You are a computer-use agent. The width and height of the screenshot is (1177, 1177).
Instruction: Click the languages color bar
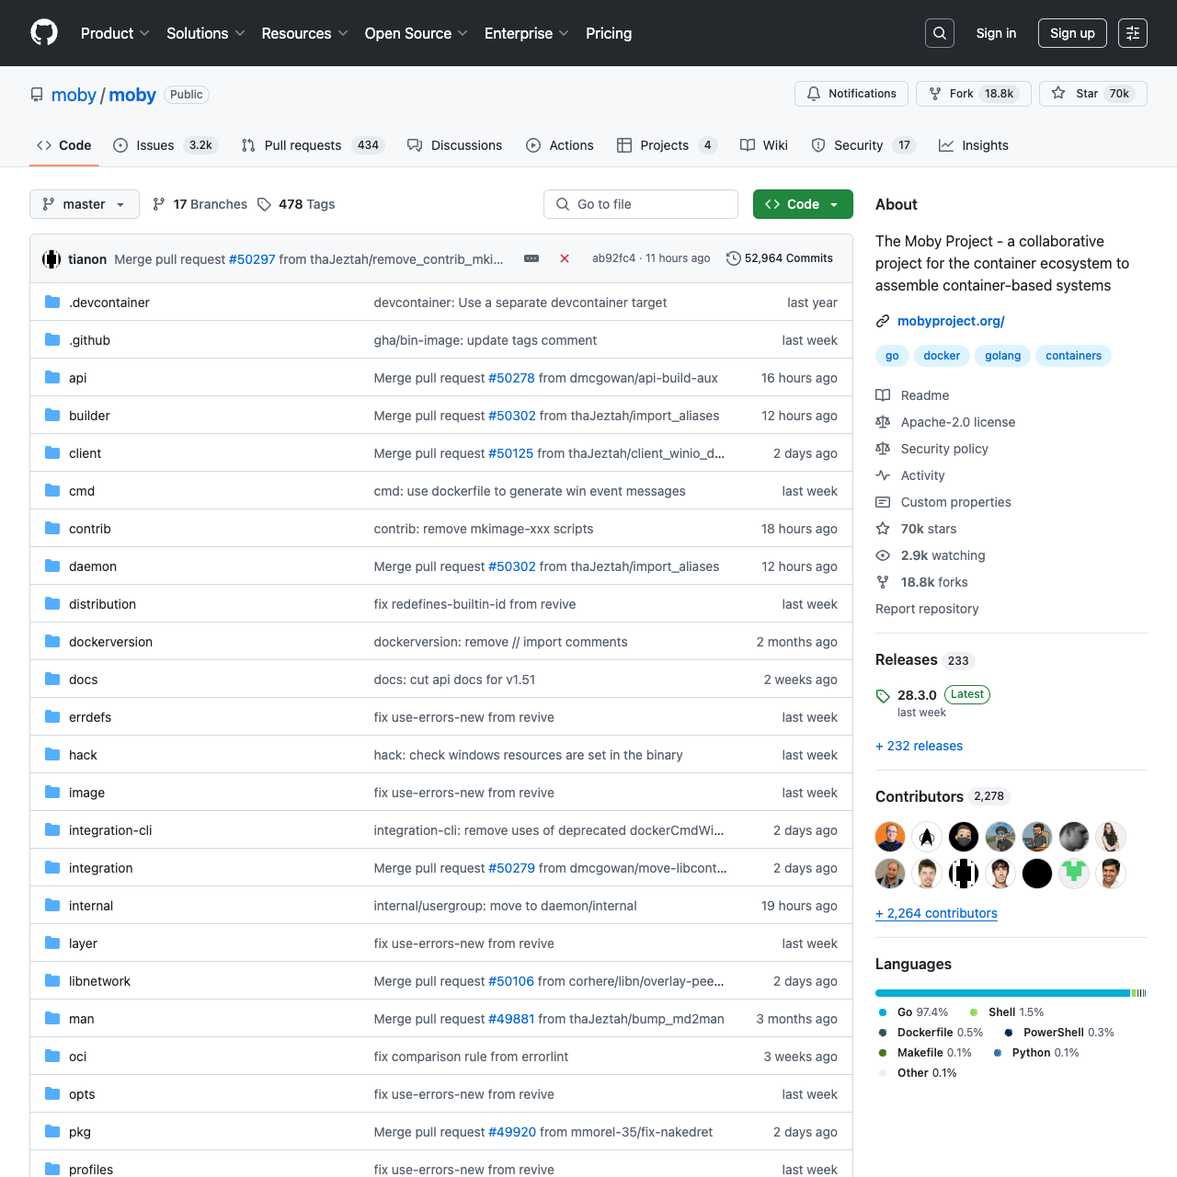click(1011, 993)
